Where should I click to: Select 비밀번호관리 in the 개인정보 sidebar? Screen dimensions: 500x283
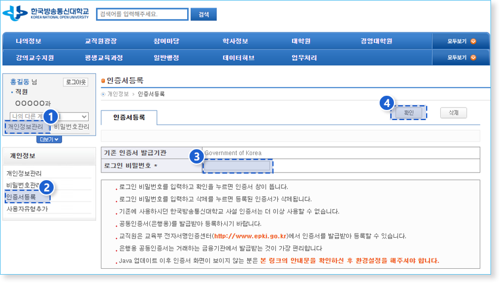24,185
